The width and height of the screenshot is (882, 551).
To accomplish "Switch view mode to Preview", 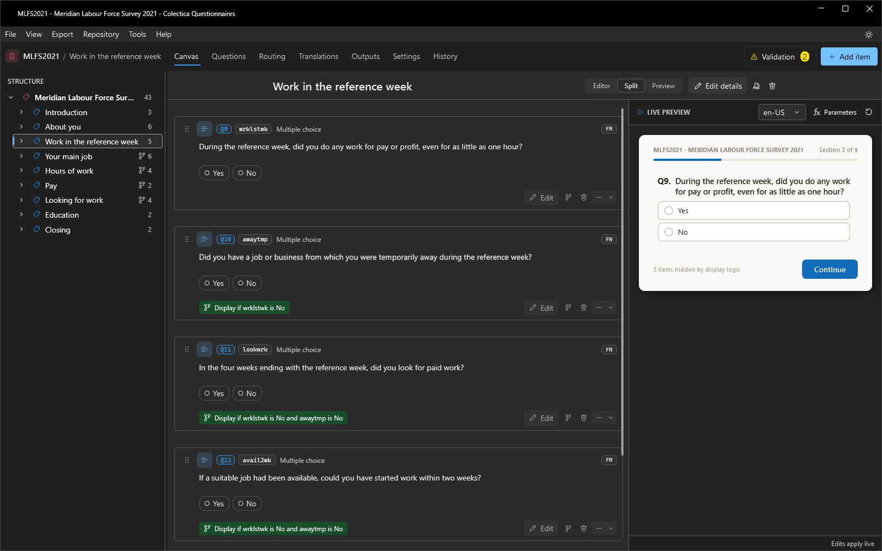I will pyautogui.click(x=663, y=86).
